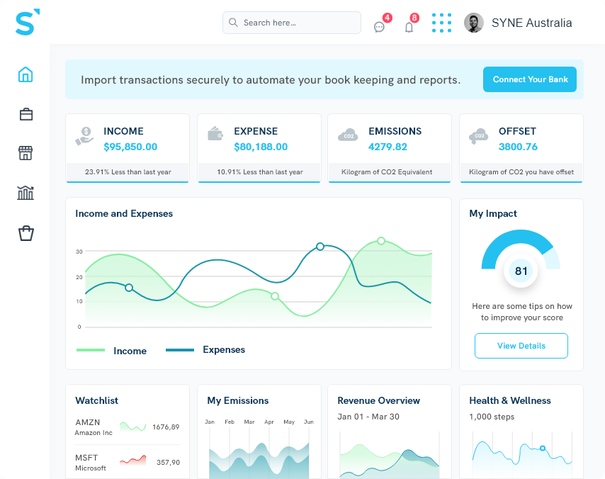Open the EMISSIONS summary card
This screenshot has height=479, width=605.
pos(390,147)
